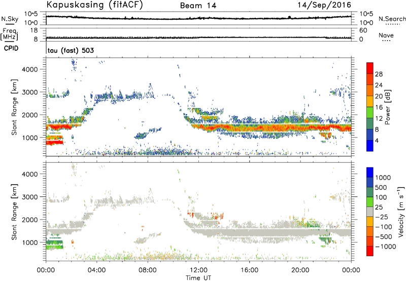
Task: Click the 'Power [dB]' colorbar label
Action: point(387,107)
